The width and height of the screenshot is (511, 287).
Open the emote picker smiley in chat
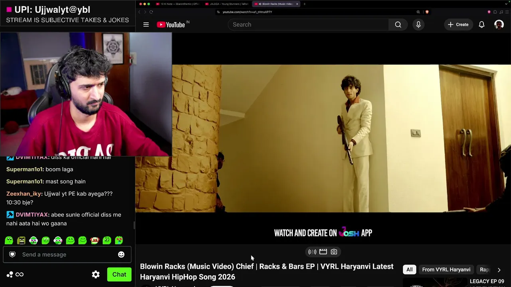coord(121,255)
